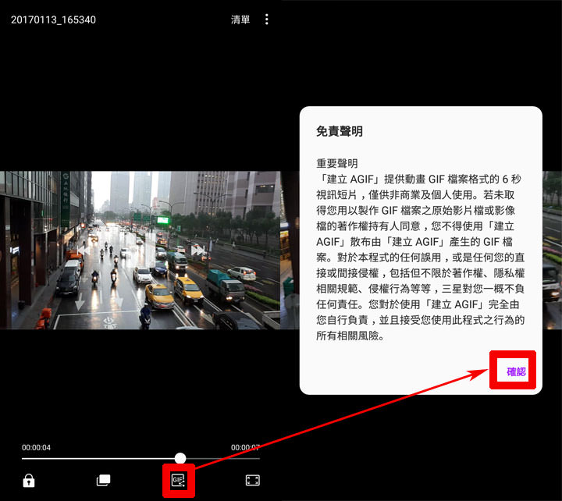This screenshot has width=562, height=501.
Task: Click the 免責聲明 dialog heading
Action: (340, 132)
